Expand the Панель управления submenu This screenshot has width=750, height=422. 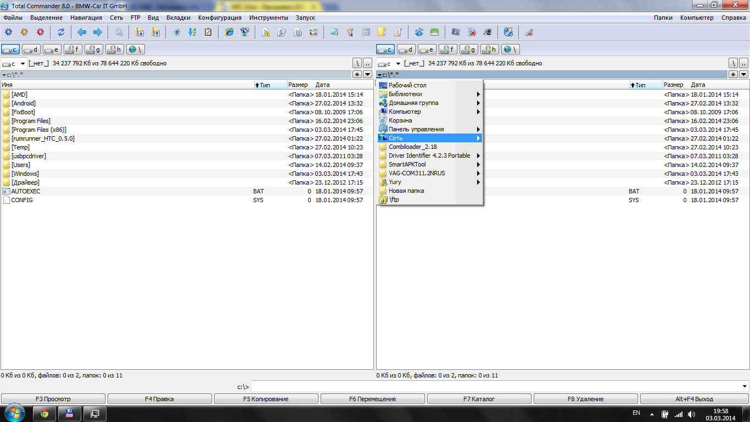pos(429,129)
